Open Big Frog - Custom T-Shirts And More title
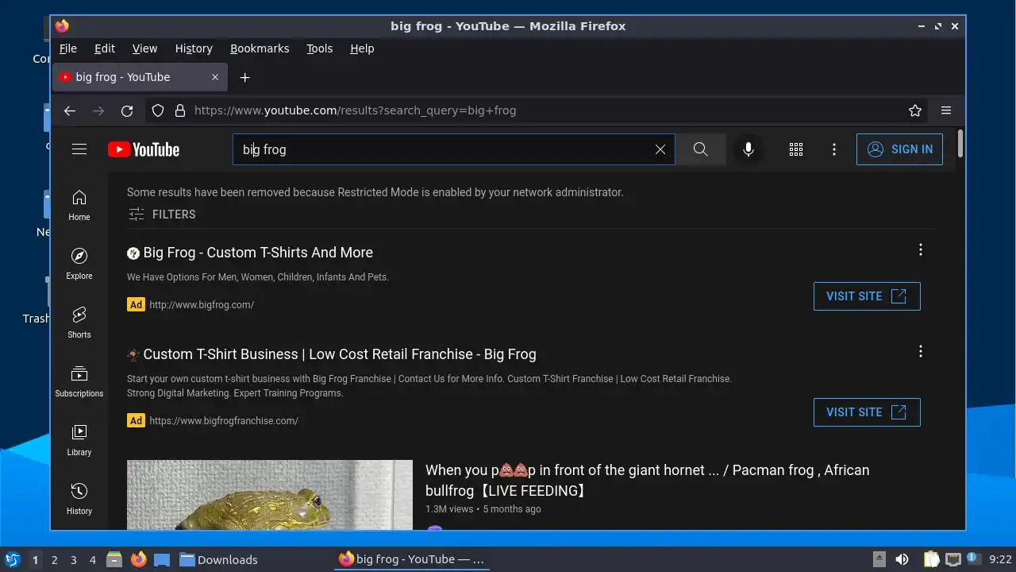Screen dimensions: 1016x572 [x=258, y=253]
